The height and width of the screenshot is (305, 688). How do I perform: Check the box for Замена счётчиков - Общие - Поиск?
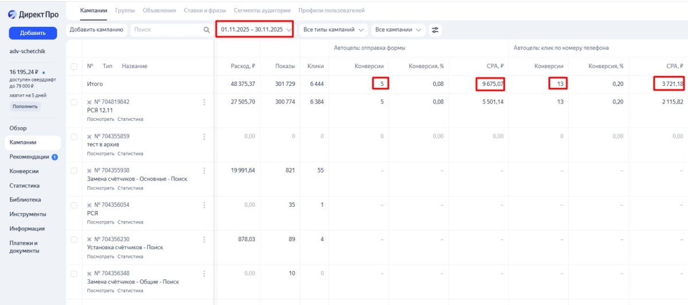(x=73, y=274)
